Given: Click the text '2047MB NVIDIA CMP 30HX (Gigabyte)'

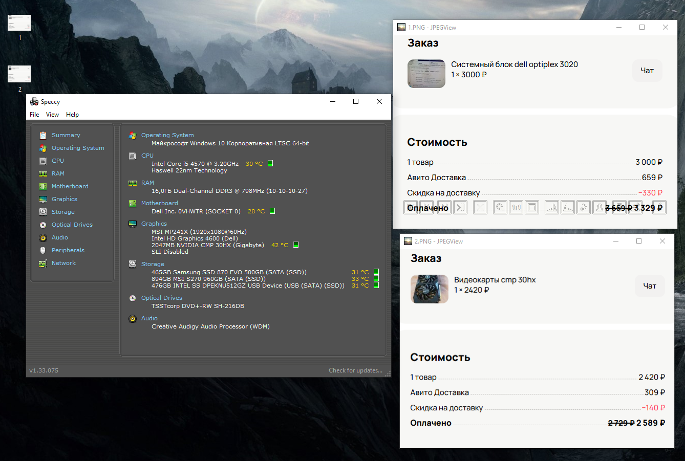Looking at the screenshot, I should (x=208, y=245).
